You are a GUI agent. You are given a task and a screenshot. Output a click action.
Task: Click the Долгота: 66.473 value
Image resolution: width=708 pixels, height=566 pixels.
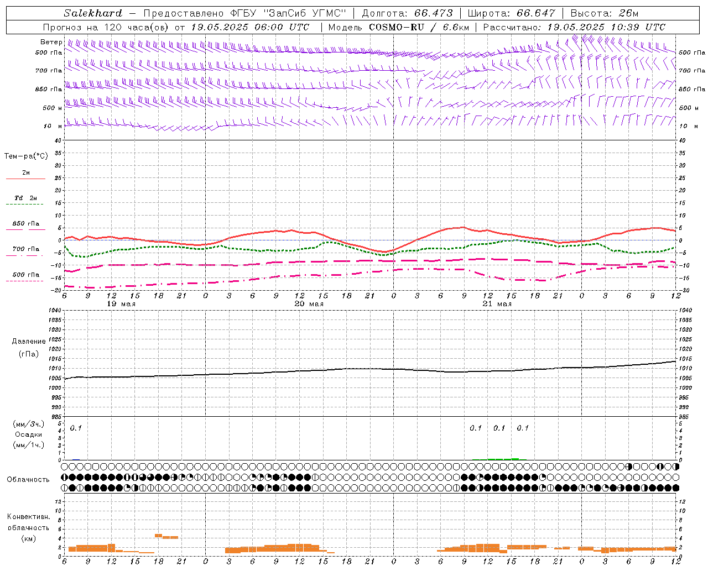(x=407, y=13)
